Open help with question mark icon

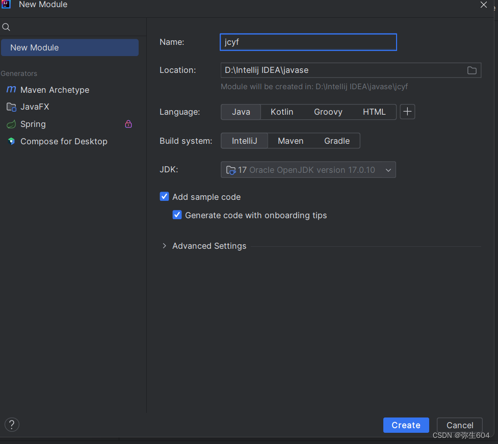coord(12,425)
